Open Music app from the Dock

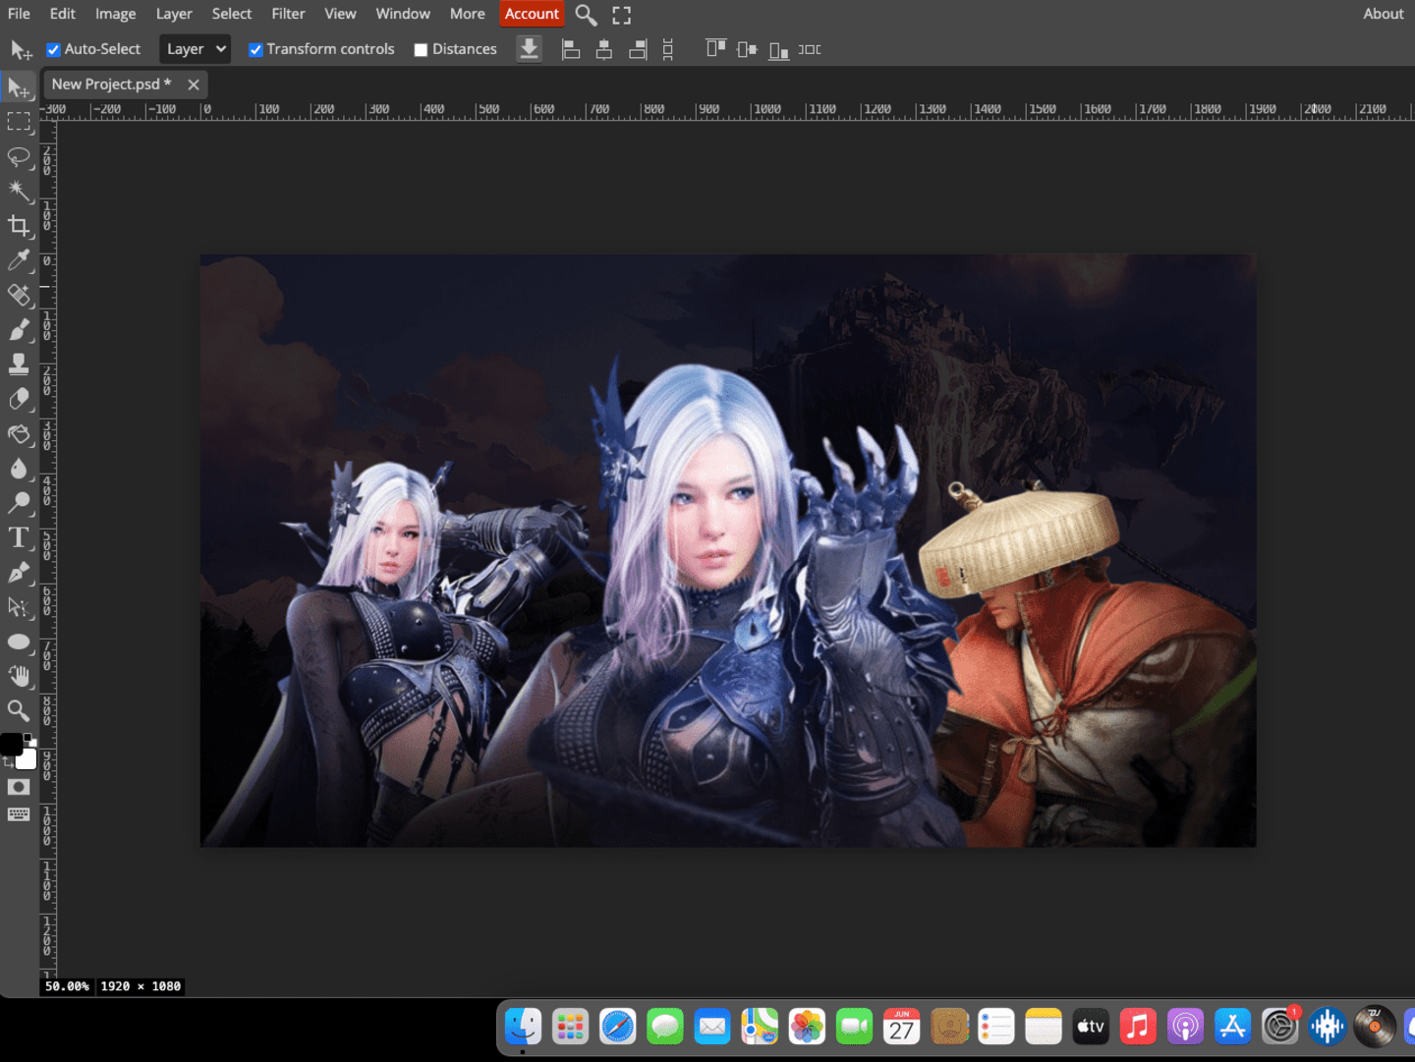1138,1028
